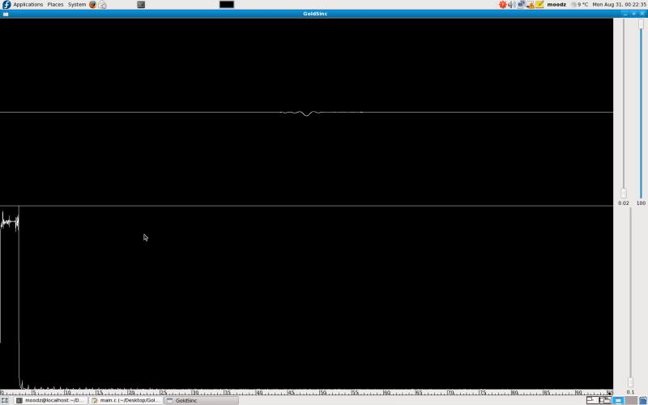Adjust the 0.1 vertical slider handle
The image size is (648, 405).
[630, 382]
